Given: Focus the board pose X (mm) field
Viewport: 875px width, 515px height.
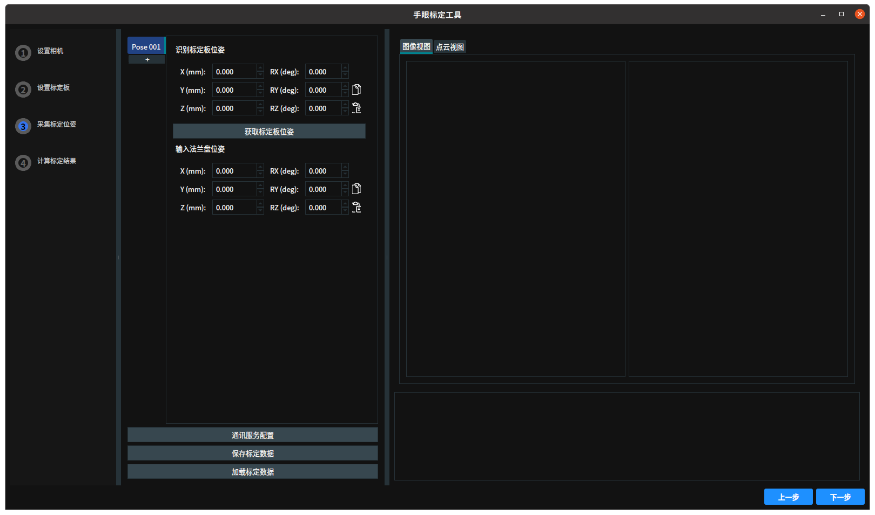Looking at the screenshot, I should tap(234, 72).
